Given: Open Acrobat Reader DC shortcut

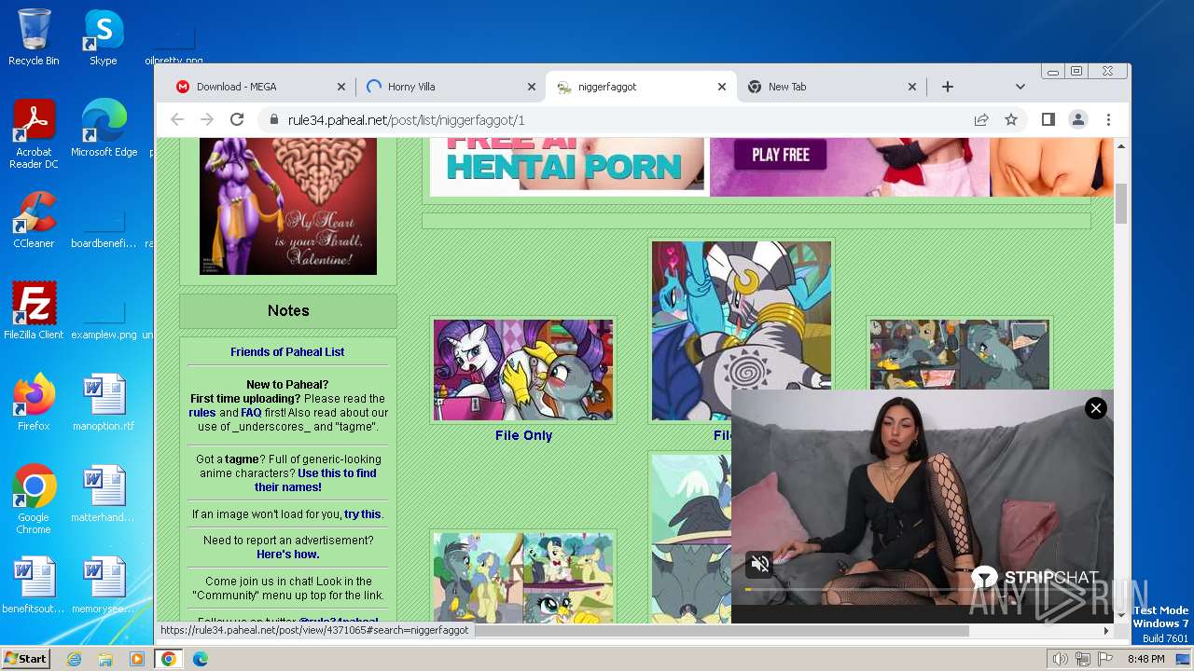Looking at the screenshot, I should [x=34, y=134].
